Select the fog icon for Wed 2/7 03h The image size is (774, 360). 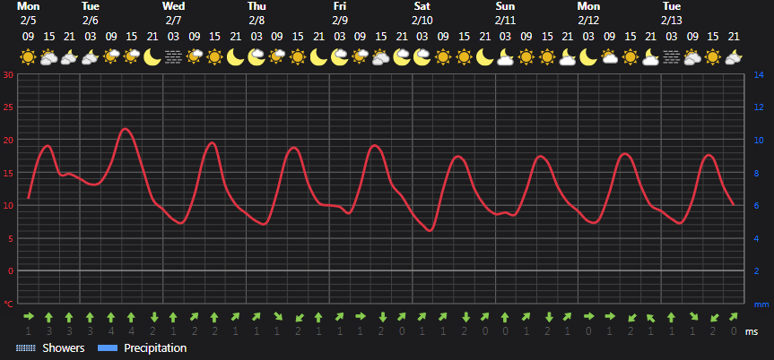coord(173,57)
